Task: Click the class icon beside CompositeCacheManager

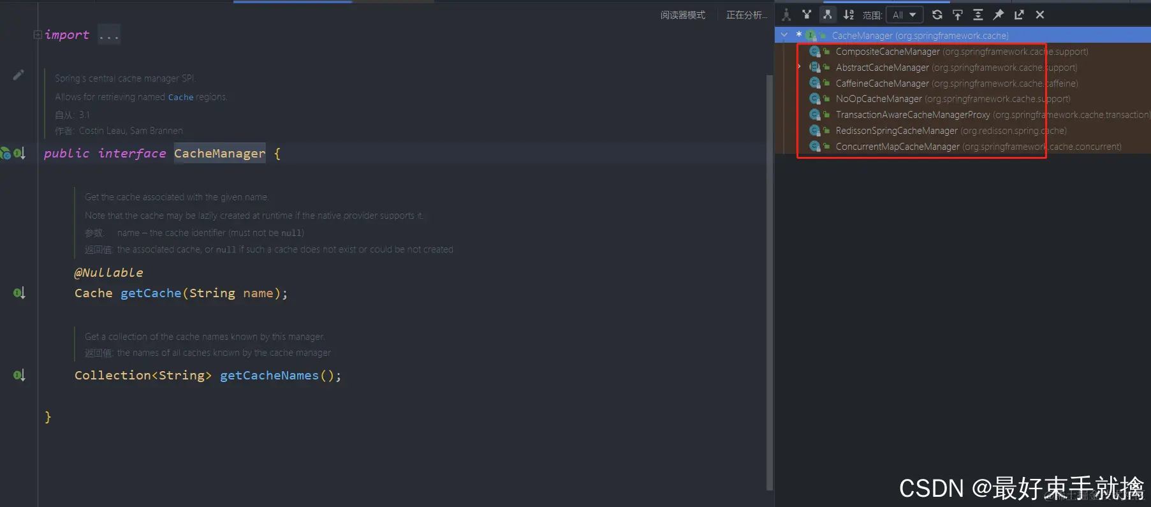Action: (814, 51)
